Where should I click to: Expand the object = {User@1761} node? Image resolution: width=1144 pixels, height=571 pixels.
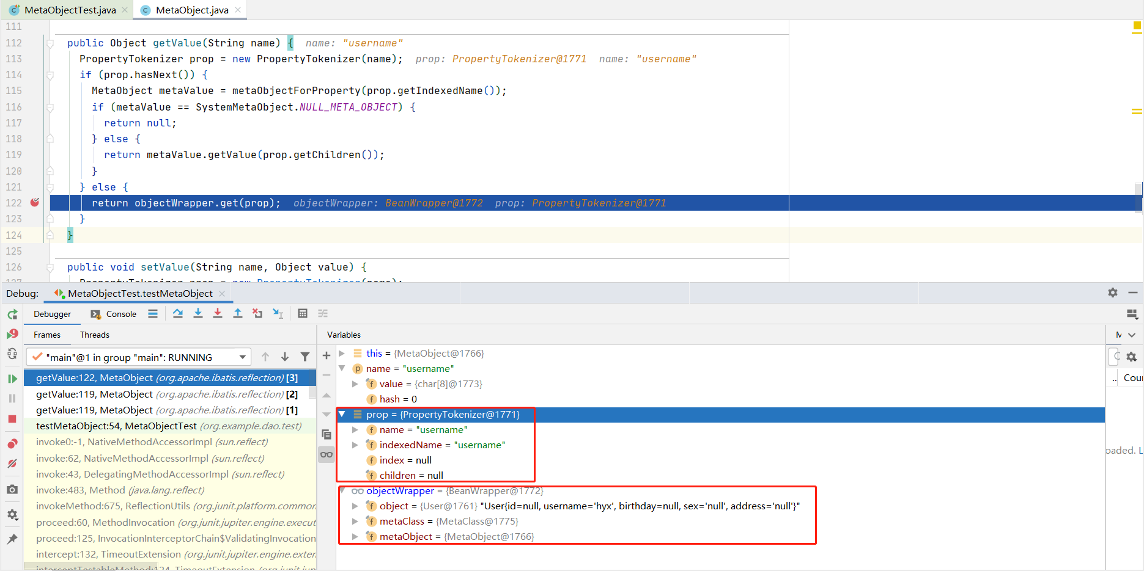point(355,506)
